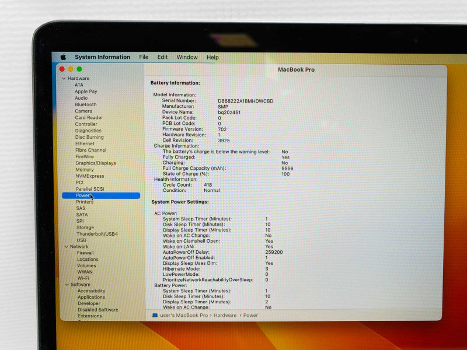Select Accessibility under Software

pyautogui.click(x=92, y=290)
